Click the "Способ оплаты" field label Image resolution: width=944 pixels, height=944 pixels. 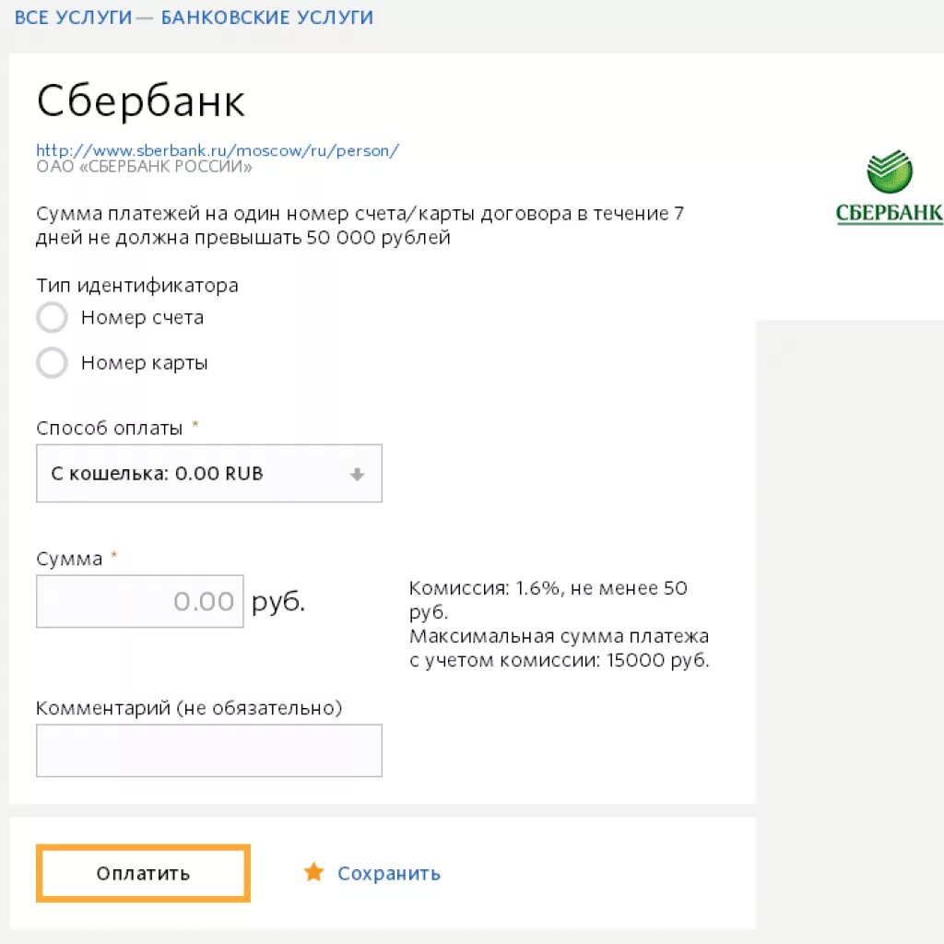(112, 429)
